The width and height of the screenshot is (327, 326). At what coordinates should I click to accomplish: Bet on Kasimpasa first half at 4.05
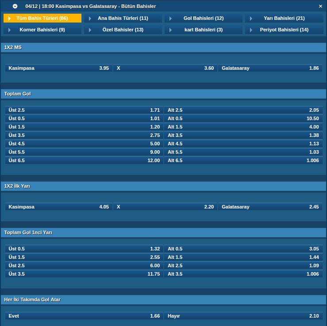(x=59, y=207)
